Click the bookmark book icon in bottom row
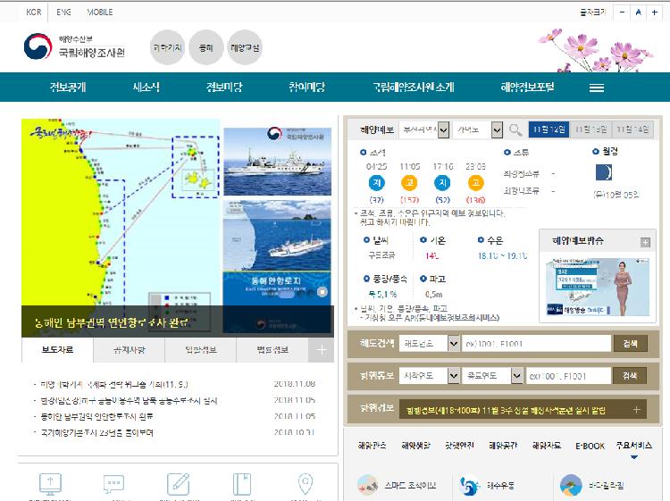 pyautogui.click(x=242, y=484)
